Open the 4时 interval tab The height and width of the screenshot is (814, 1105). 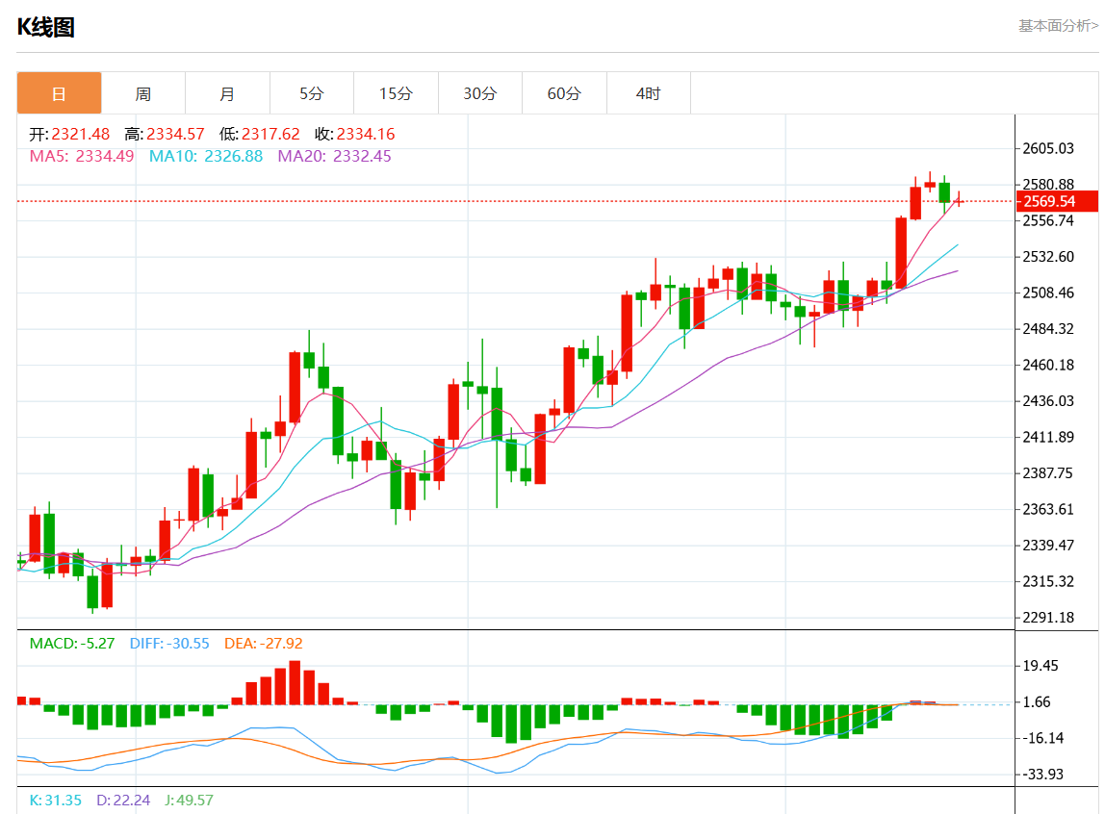pos(649,93)
